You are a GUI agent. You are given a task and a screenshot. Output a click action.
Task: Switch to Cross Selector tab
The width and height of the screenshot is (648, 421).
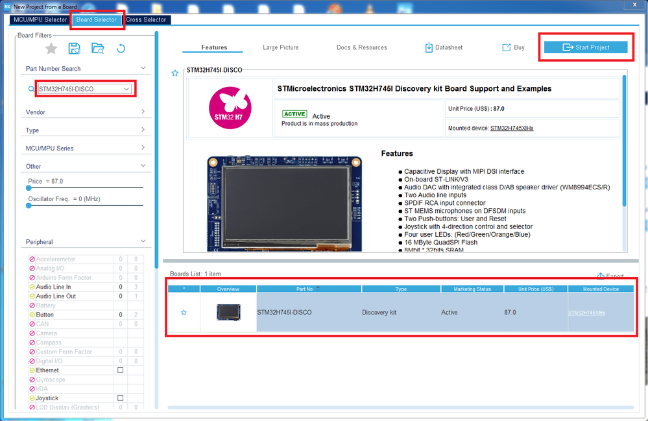click(x=146, y=19)
